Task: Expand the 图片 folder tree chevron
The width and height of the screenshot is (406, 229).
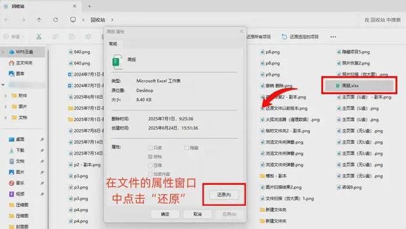Action: (x=6, y=106)
